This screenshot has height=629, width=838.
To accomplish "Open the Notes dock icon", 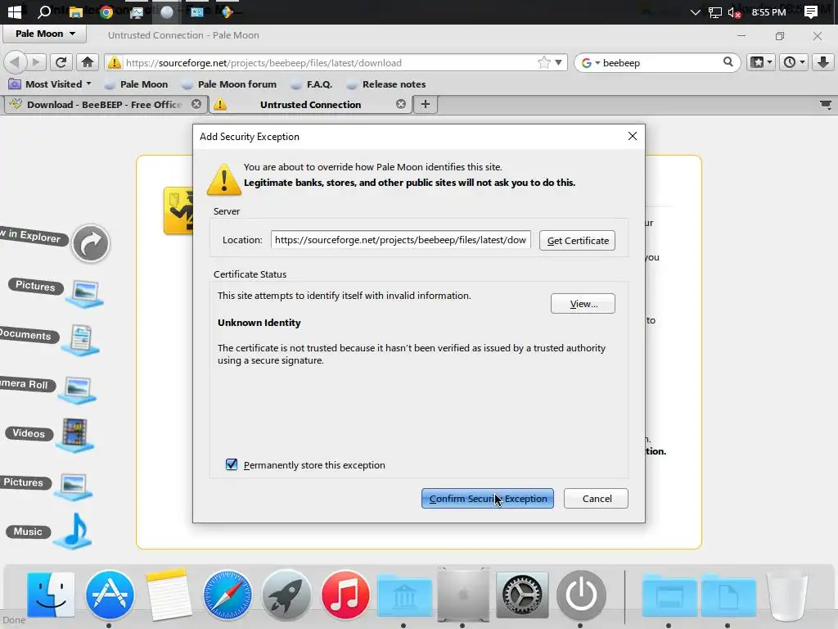I will coord(169,595).
